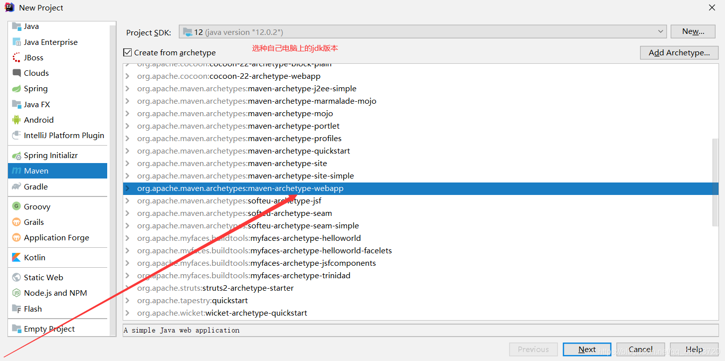The image size is (725, 361).
Task: Click the JBoss red dots icon
Action: (16, 57)
